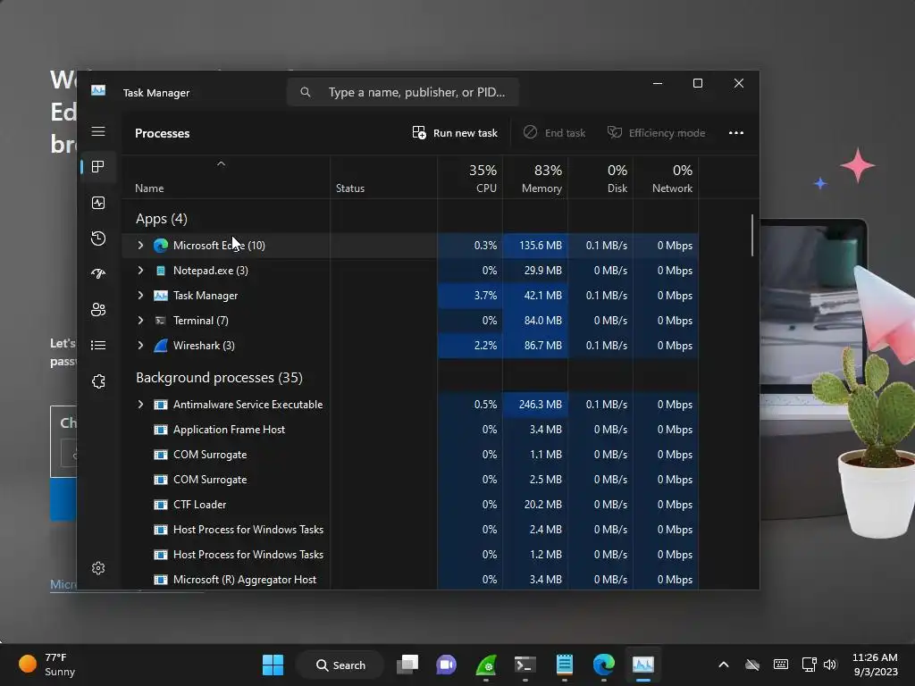
Task: Open the Users page icon in sidebar
Action: 98,310
